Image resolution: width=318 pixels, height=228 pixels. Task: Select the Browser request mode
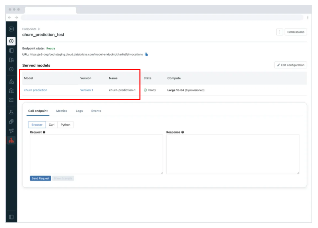click(x=37, y=125)
